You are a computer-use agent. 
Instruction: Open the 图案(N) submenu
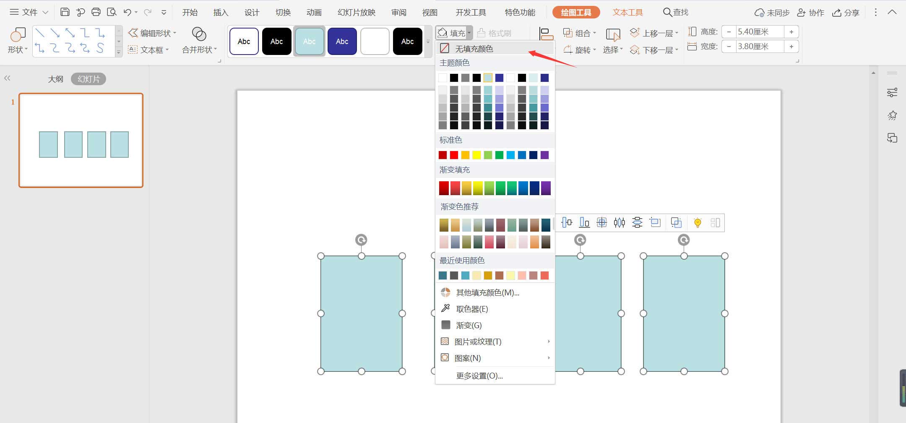point(495,358)
